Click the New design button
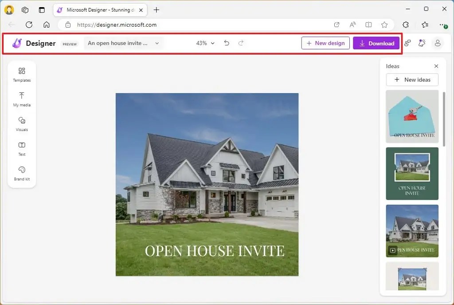The width and height of the screenshot is (454, 305). pos(325,43)
